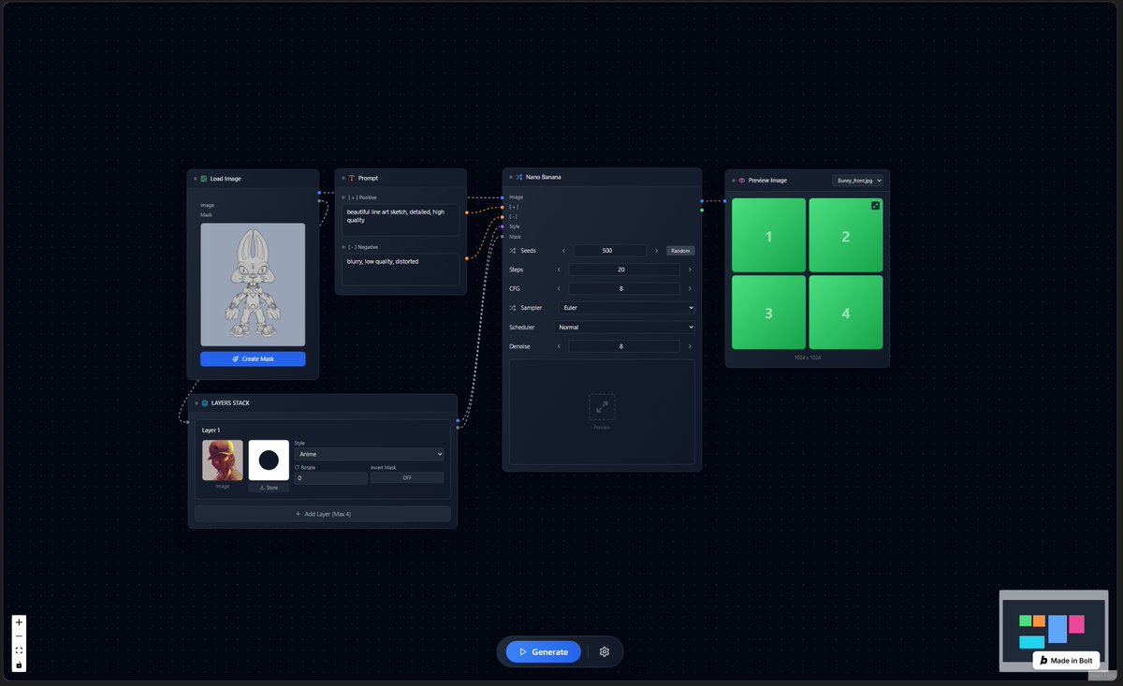Toggle canvas lock with the padlock control
Image resolution: width=1123 pixels, height=686 pixels.
pos(19,664)
